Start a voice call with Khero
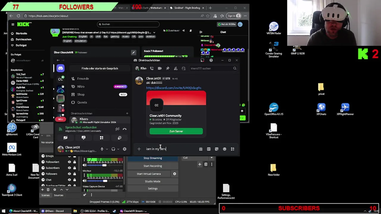The image size is (381, 214). (152, 68)
